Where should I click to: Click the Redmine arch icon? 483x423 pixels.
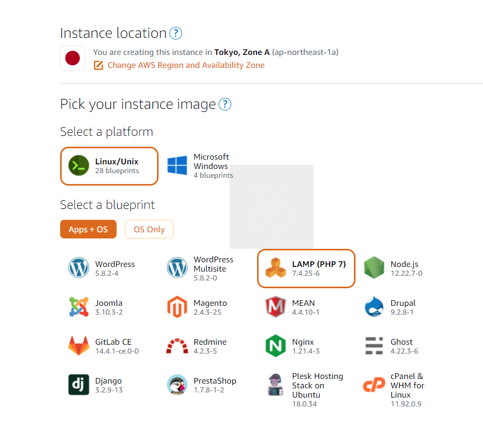177,346
